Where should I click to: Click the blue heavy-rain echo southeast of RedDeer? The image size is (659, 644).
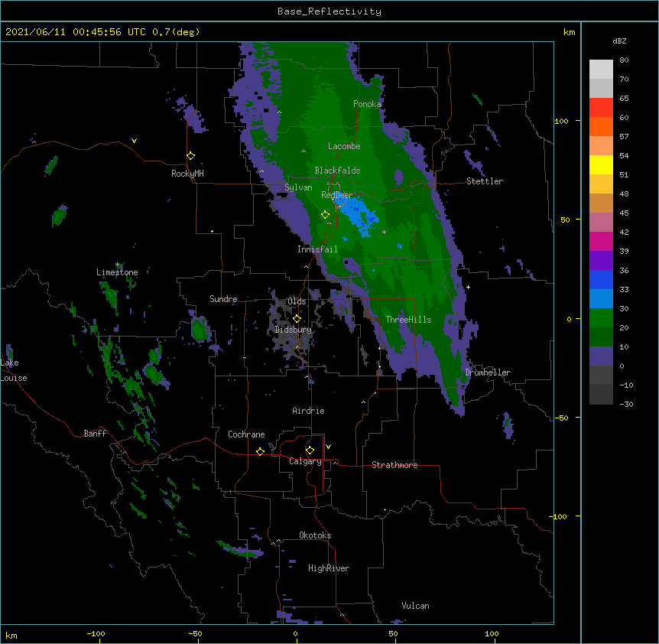click(357, 214)
